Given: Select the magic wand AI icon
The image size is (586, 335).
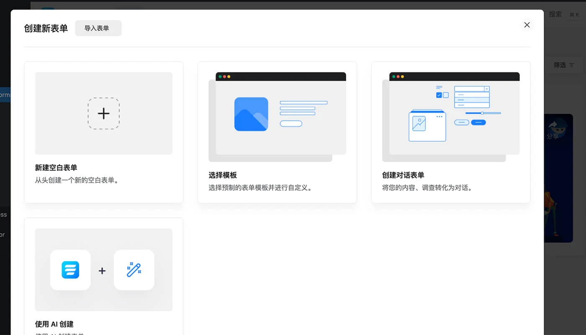Looking at the screenshot, I should click(134, 270).
